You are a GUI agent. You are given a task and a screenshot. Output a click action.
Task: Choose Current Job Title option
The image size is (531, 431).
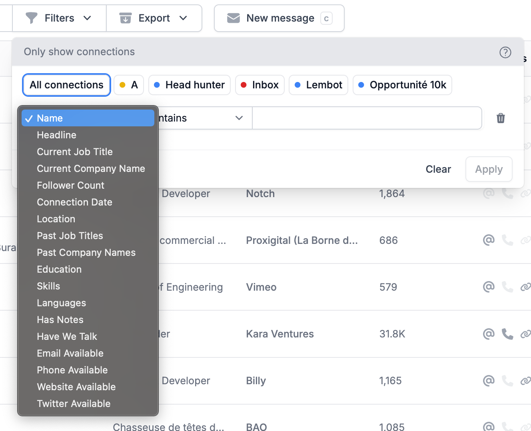pos(88,152)
